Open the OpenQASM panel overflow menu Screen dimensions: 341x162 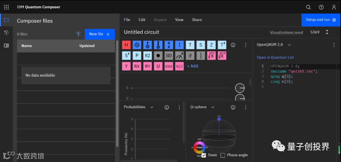point(334,45)
